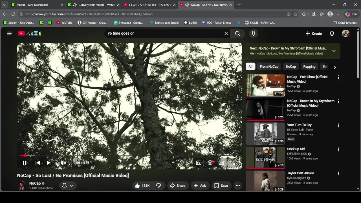Viewport: 361px width, 203px height.
Task: Show more filter chips with right arrow
Action: pyautogui.click(x=334, y=67)
